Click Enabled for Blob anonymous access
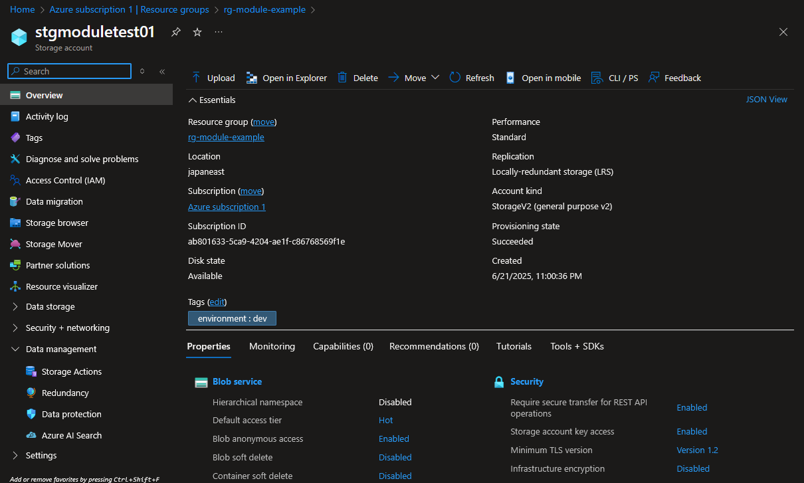Screen dimensions: 804x483 (x=394, y=438)
